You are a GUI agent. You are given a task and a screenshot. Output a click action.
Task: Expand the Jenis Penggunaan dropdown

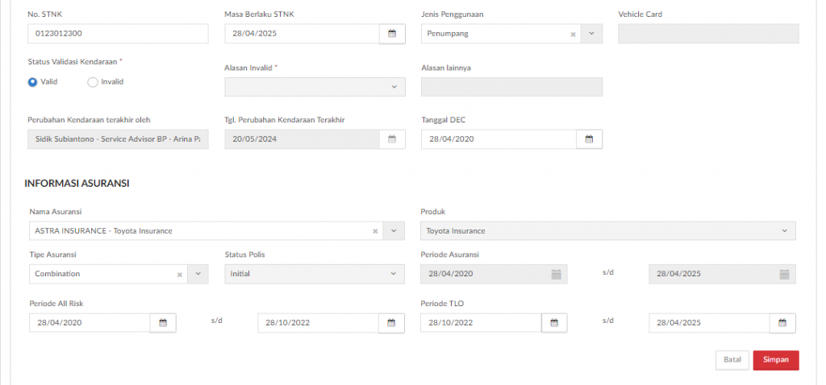pos(591,34)
